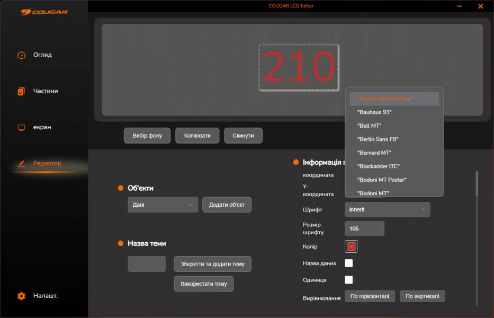
Task: Click 'Зберегти та додати тему' button
Action: [x=212, y=264]
